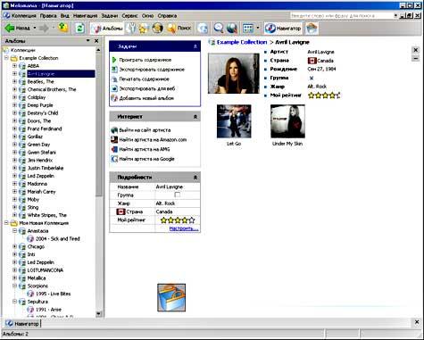Expand the Madonna tree node

pos(14,184)
